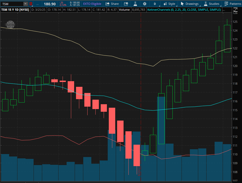Click the red symbol link indicator
Viewport: 242px width, 183px height.
point(31,4)
